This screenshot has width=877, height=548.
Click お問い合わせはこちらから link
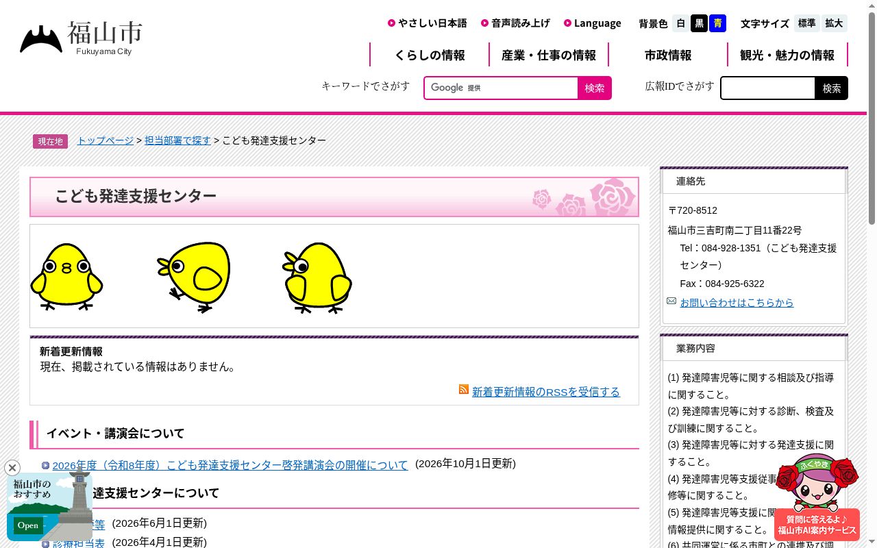coord(737,302)
